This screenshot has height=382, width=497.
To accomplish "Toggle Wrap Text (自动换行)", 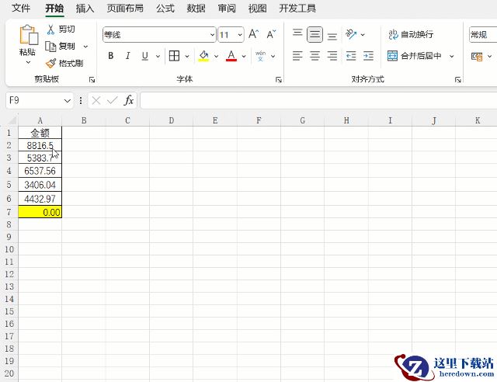I will 411,34.
